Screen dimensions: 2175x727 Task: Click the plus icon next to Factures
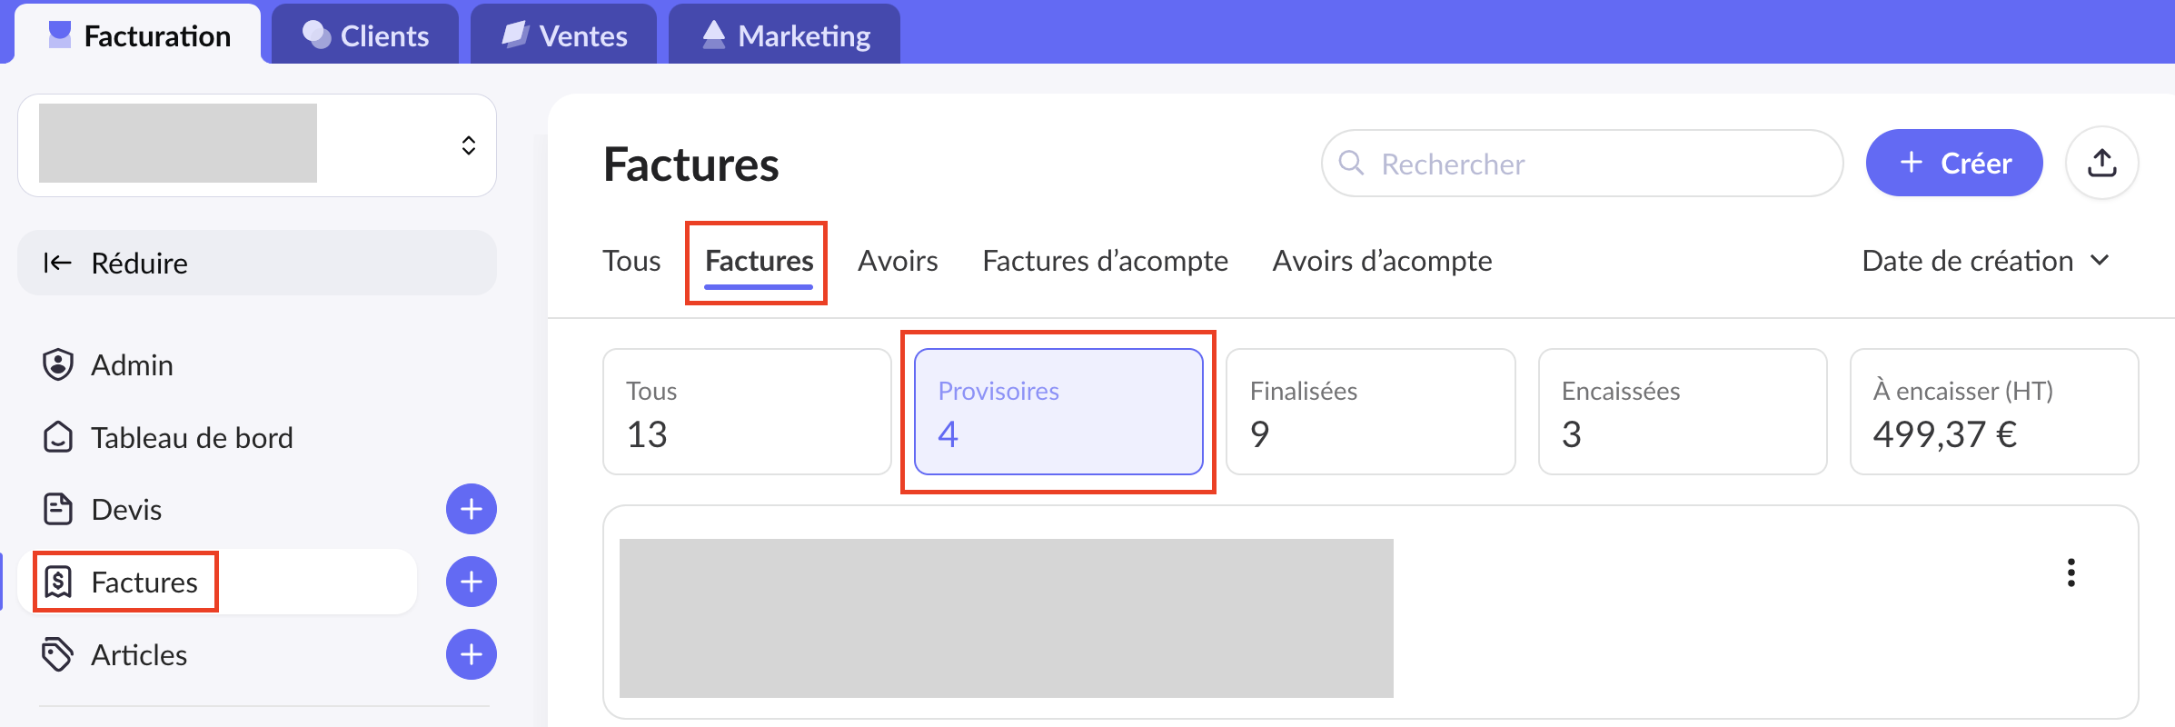click(x=471, y=582)
